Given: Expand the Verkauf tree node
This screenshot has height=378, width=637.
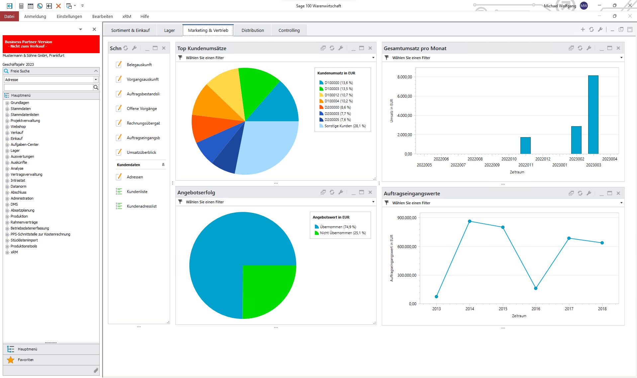Looking at the screenshot, I should click(x=7, y=133).
